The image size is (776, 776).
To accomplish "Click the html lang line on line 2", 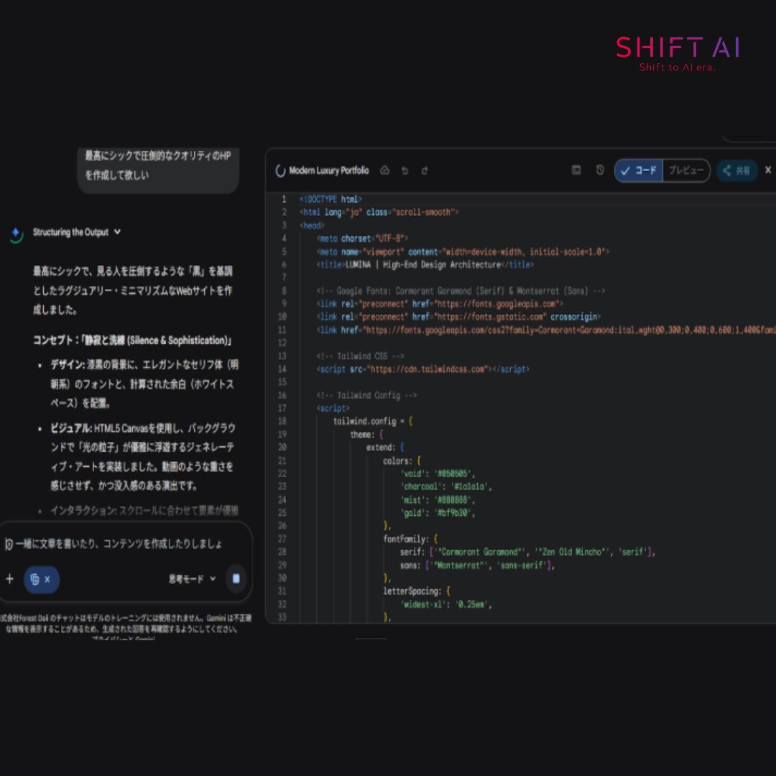I will point(379,212).
